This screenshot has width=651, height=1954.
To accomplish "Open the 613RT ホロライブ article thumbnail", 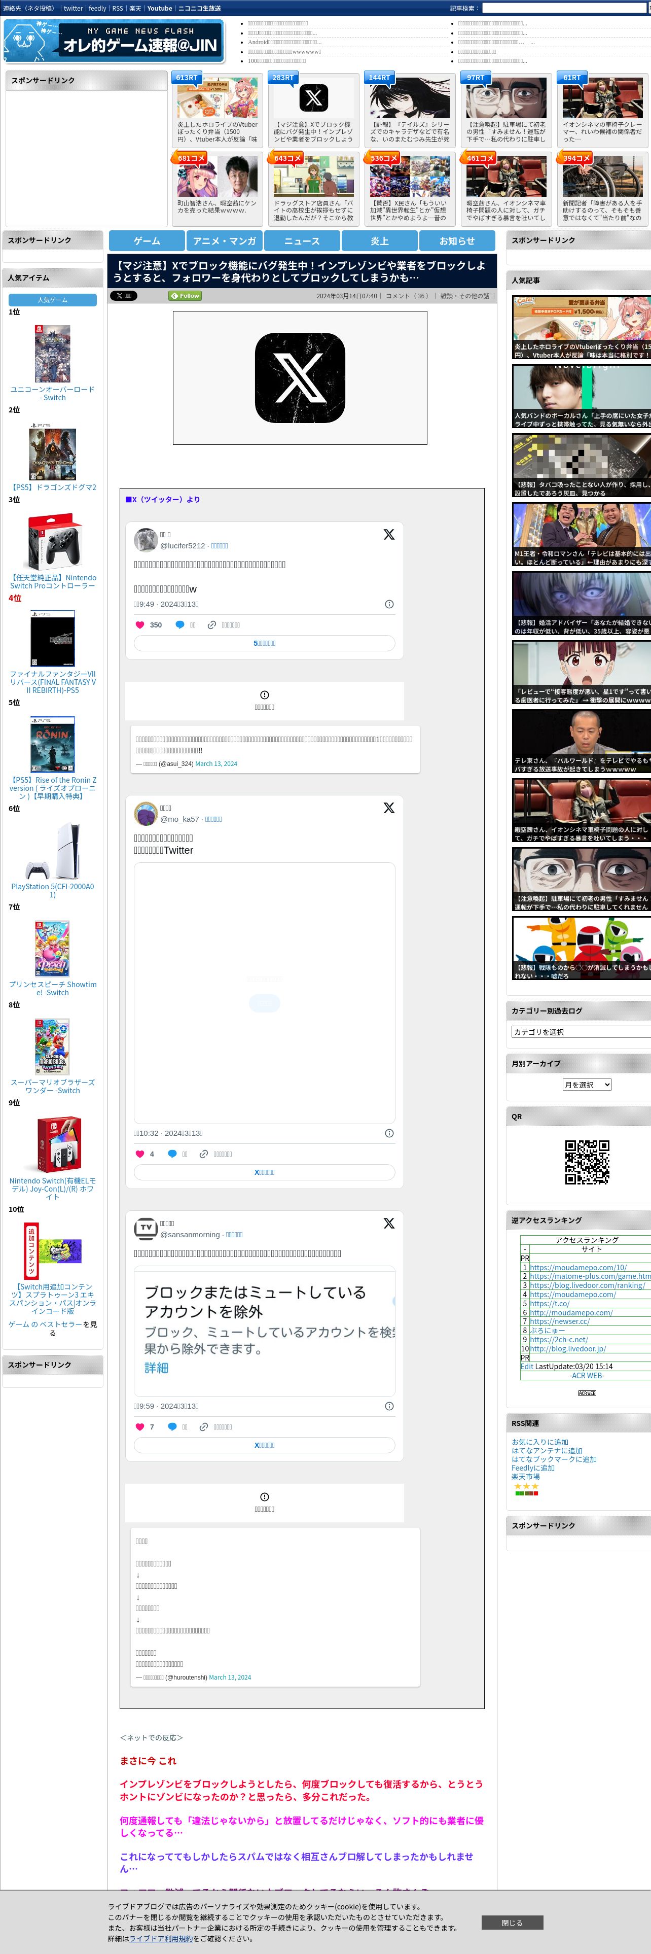I will [x=218, y=98].
